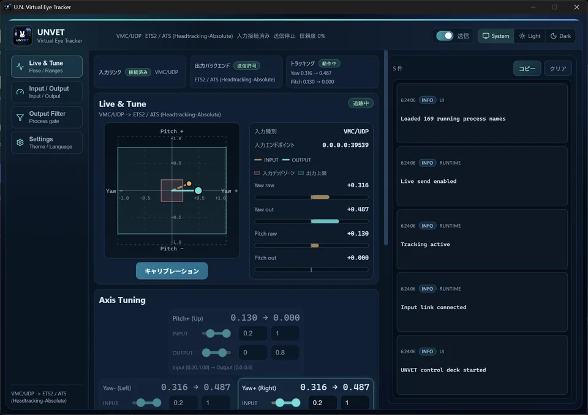Click Pitch+ OUTPUT minimum field showing 0
The width and height of the screenshot is (588, 415).
(253, 353)
